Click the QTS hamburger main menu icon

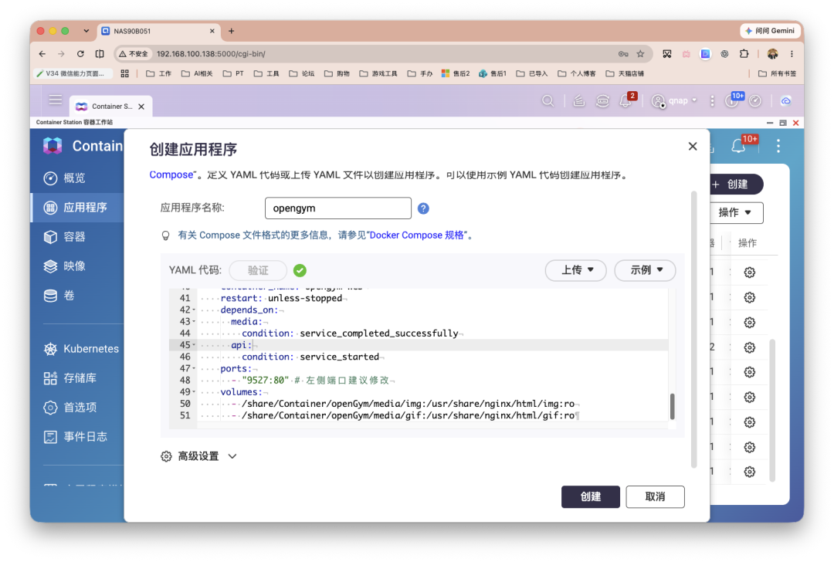point(56,100)
